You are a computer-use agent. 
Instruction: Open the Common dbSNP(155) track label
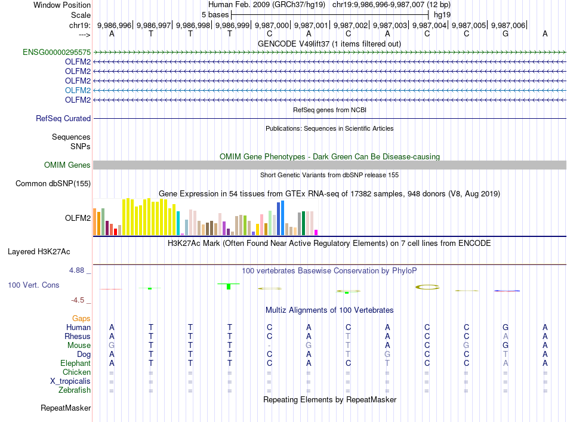[x=53, y=184]
